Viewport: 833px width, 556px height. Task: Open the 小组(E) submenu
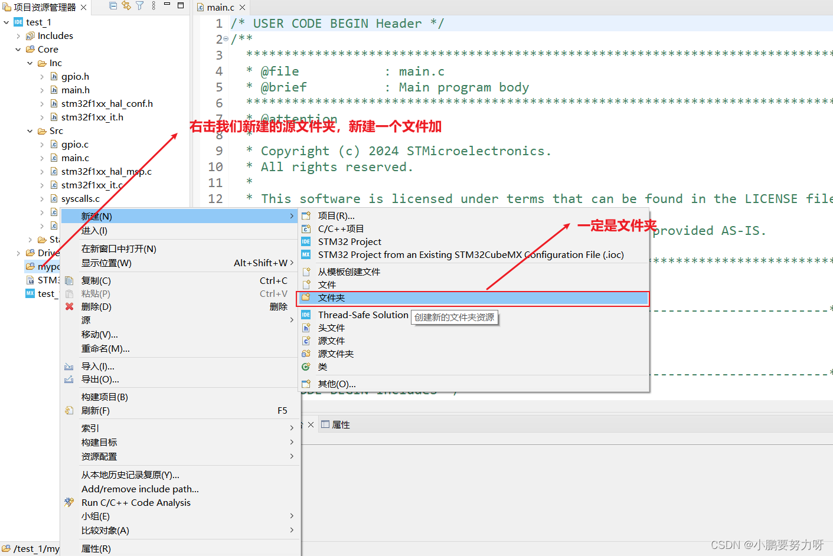pos(180,516)
